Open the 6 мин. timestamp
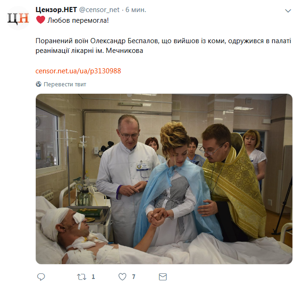This screenshot has height=285, width=298. [x=136, y=10]
